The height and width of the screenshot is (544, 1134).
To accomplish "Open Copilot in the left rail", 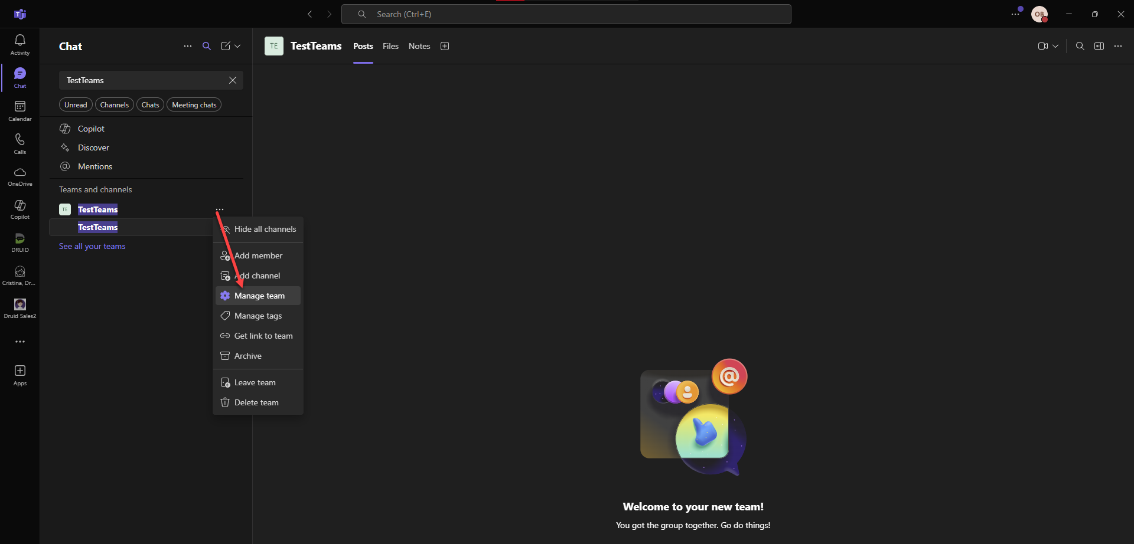I will [20, 209].
